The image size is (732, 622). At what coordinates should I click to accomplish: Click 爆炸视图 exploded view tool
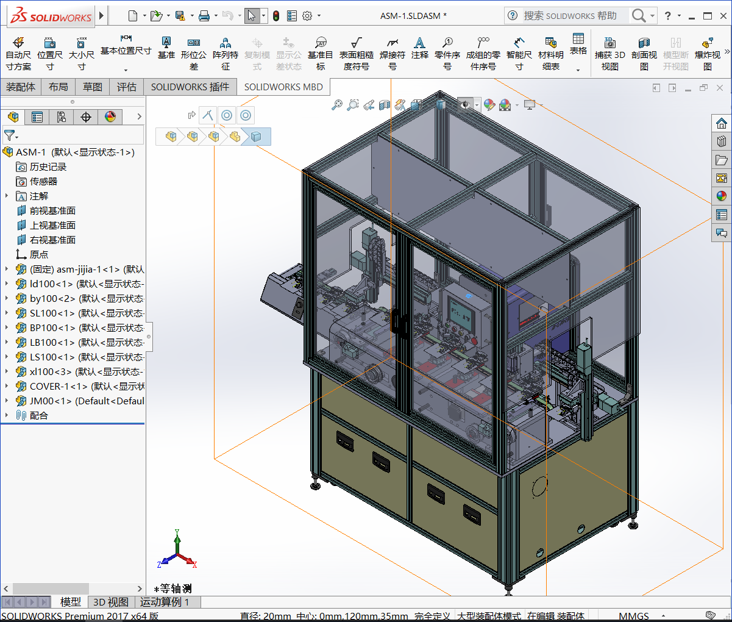click(x=708, y=54)
